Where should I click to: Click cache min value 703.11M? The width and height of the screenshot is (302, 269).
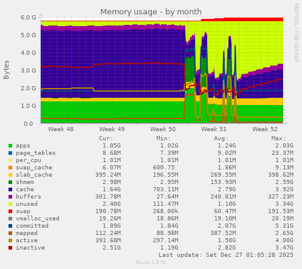click(x=165, y=189)
